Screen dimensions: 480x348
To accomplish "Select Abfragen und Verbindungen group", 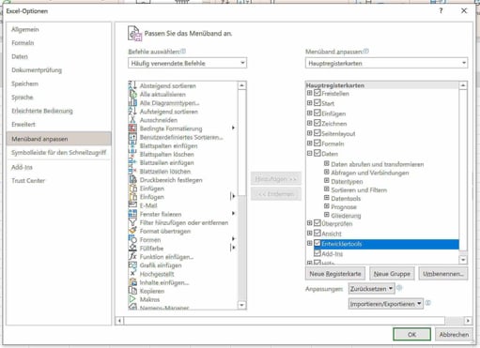I will point(370,173).
